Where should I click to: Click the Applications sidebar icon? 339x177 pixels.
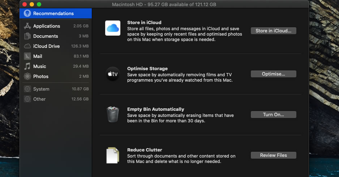coord(27,26)
